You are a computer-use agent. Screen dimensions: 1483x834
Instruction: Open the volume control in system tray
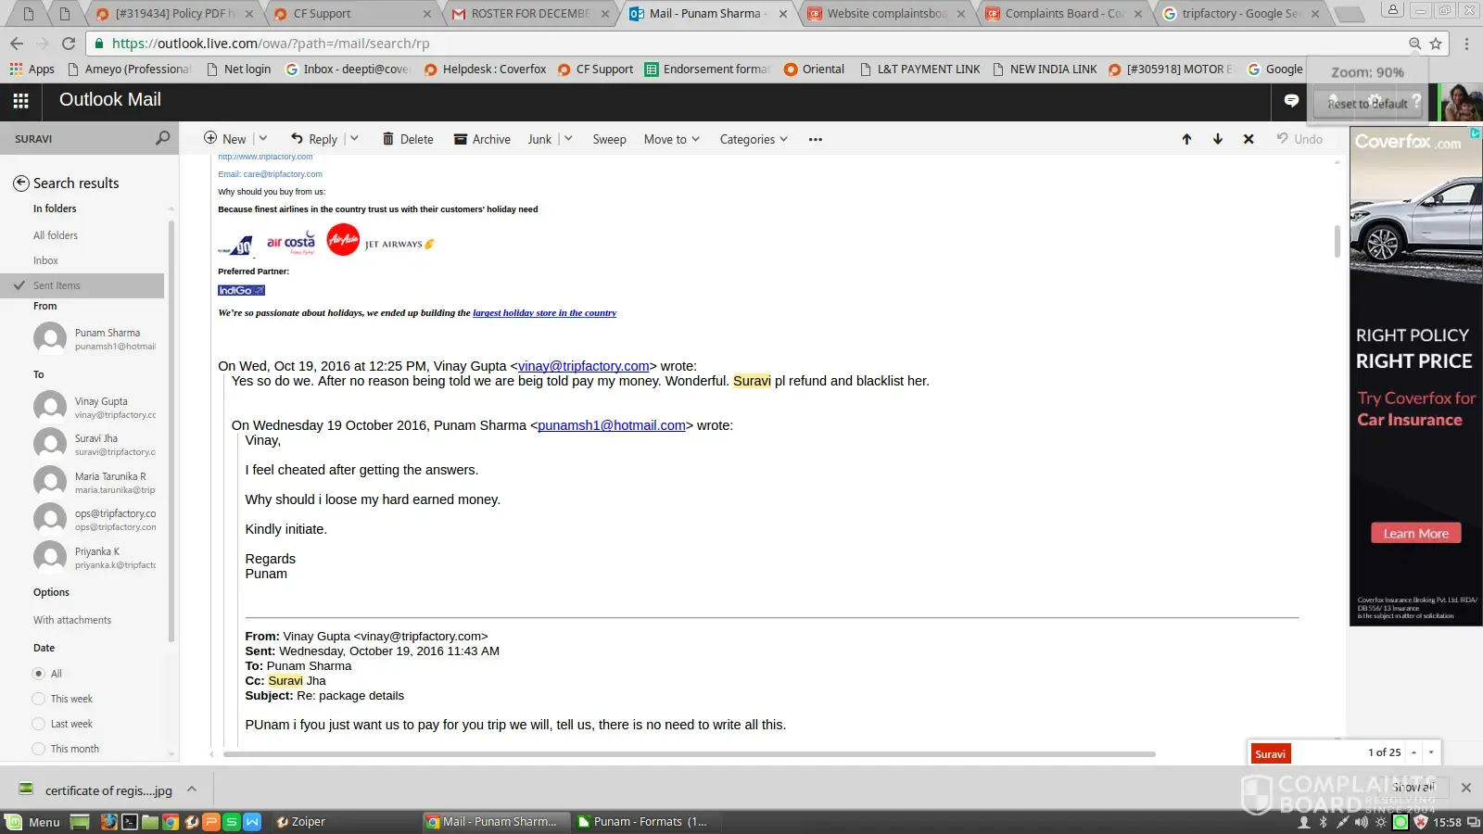pos(1361,822)
